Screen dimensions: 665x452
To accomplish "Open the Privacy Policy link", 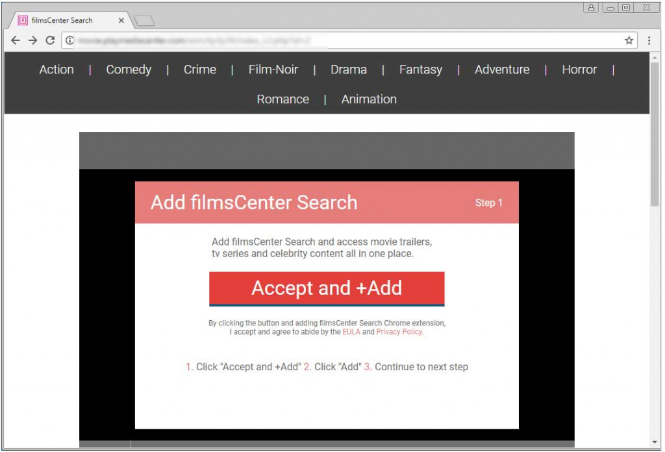I will [x=399, y=332].
